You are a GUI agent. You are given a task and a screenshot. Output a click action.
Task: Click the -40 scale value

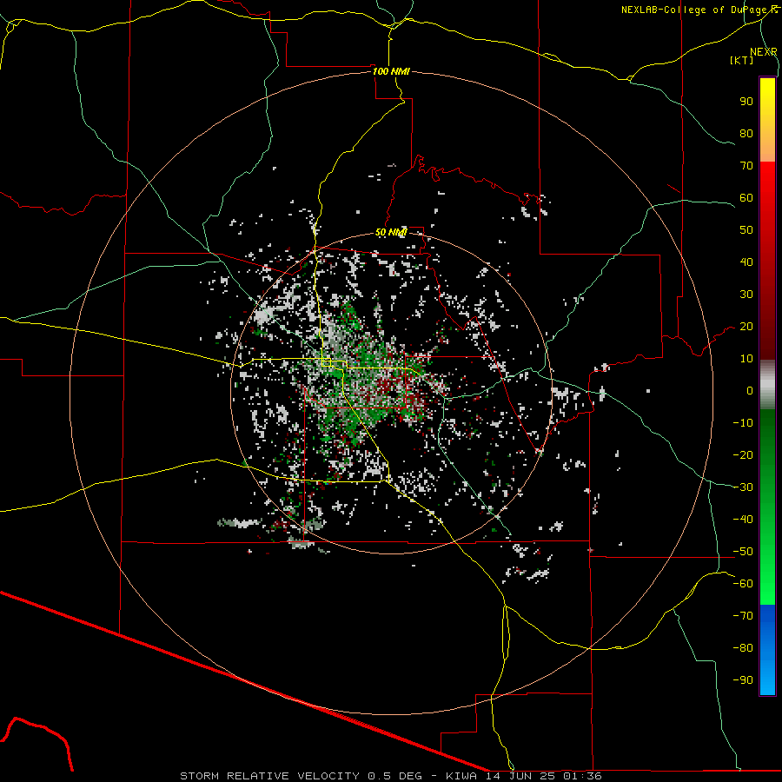(743, 520)
